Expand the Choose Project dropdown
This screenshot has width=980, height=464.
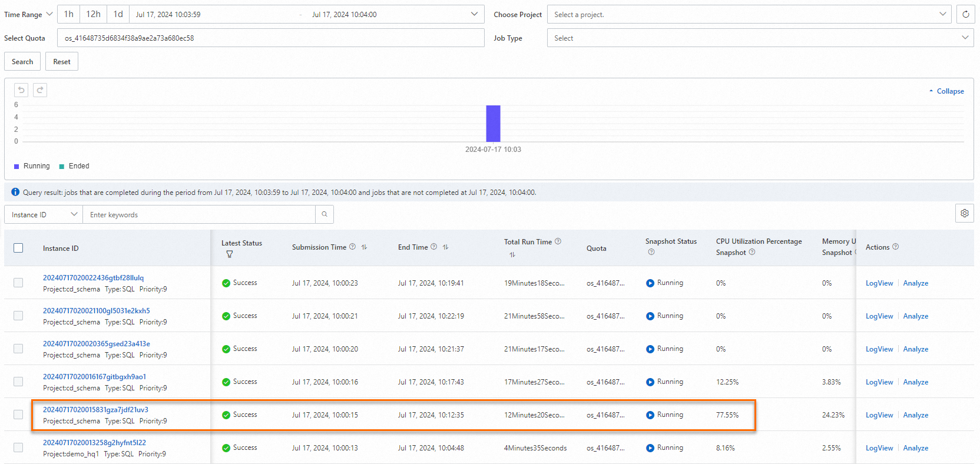click(749, 15)
